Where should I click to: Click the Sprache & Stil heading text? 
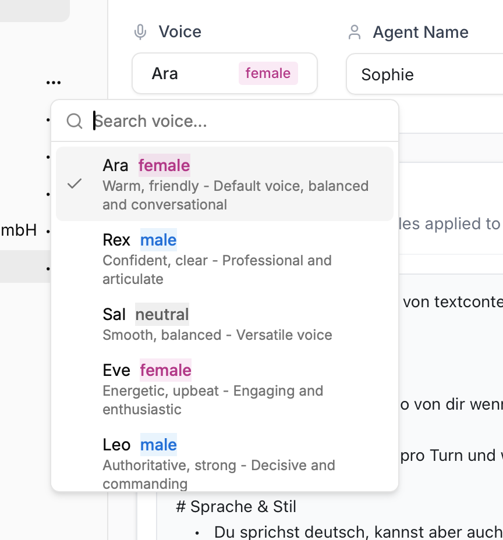[236, 507]
